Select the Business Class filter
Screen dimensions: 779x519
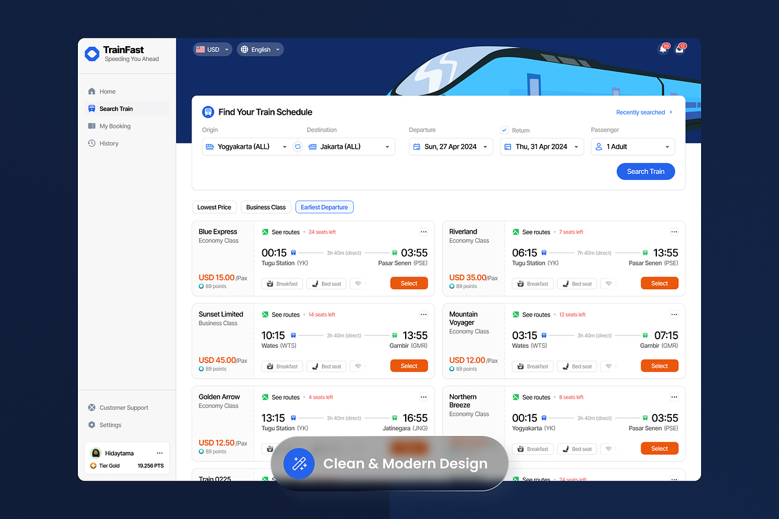[x=266, y=207]
